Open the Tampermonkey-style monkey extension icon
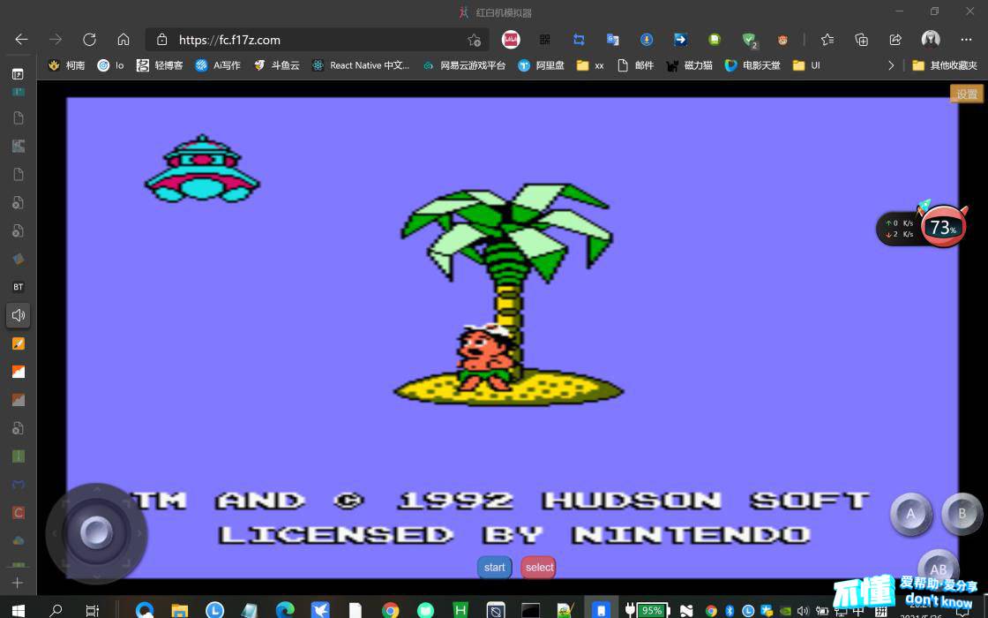Image resolution: width=988 pixels, height=618 pixels. pos(782,40)
